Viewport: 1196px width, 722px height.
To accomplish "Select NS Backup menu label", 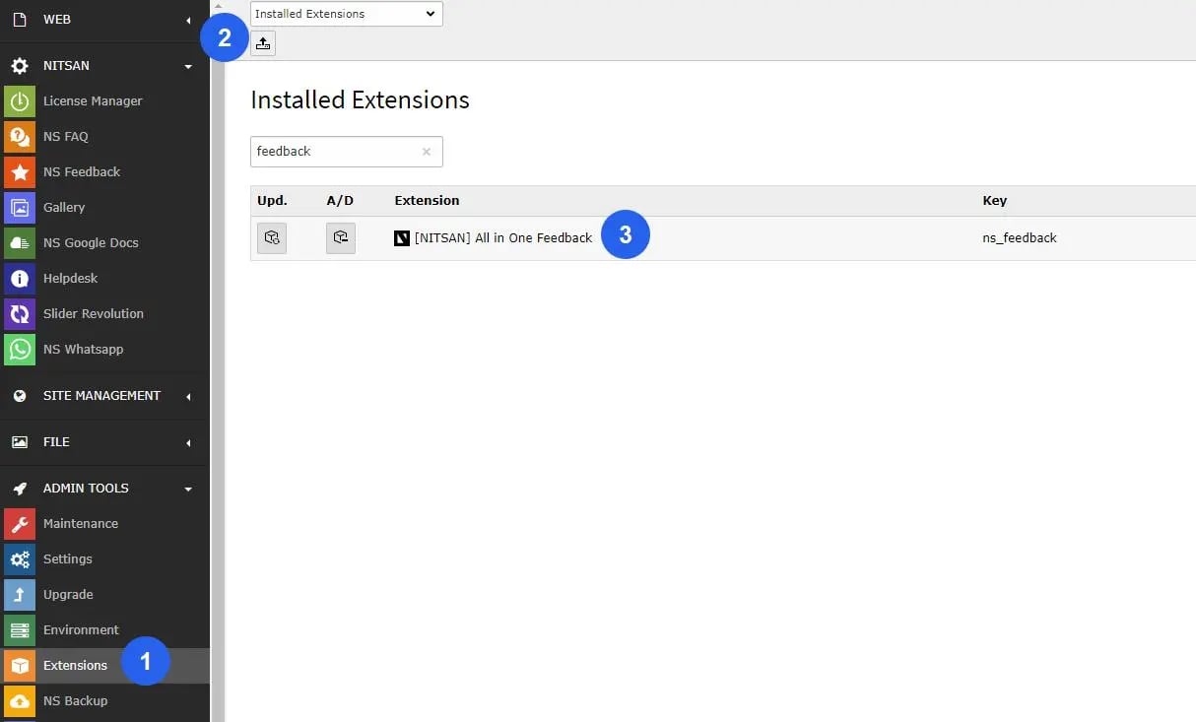I will coord(76,700).
